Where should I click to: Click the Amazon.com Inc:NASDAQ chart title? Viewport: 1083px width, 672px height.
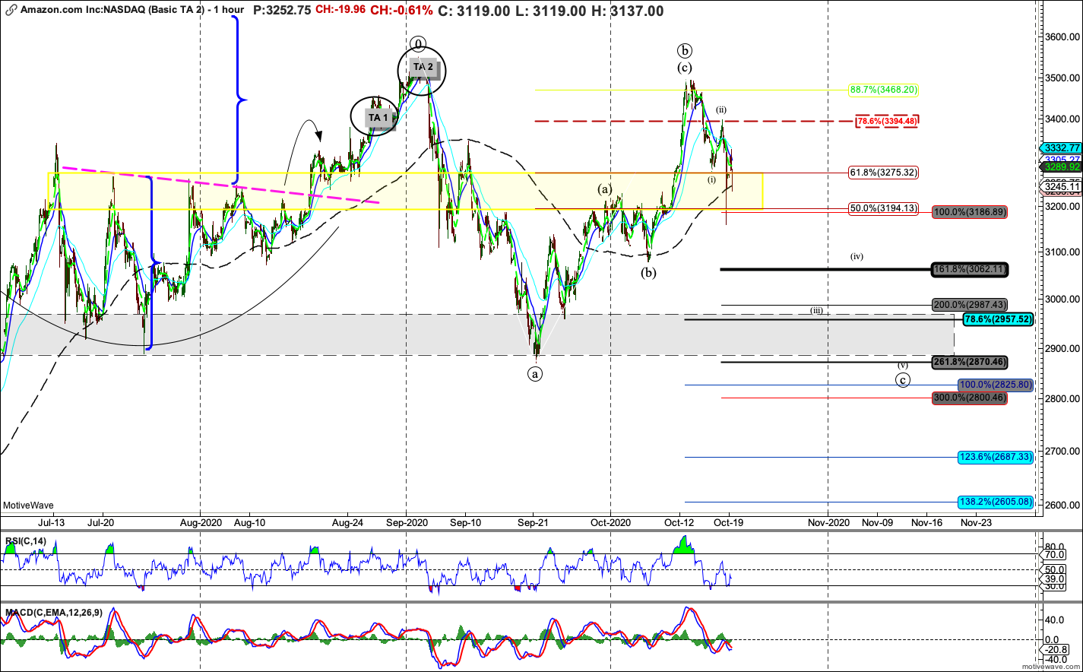pos(133,11)
